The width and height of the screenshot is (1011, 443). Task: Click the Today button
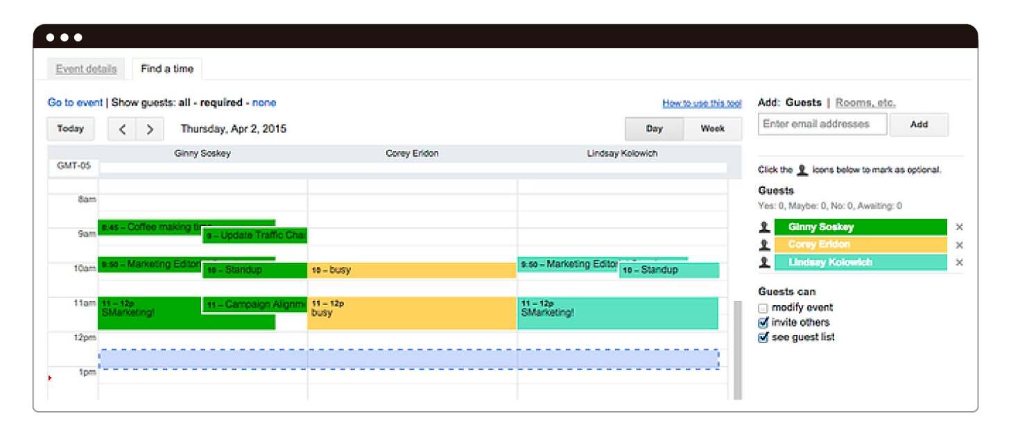point(71,129)
